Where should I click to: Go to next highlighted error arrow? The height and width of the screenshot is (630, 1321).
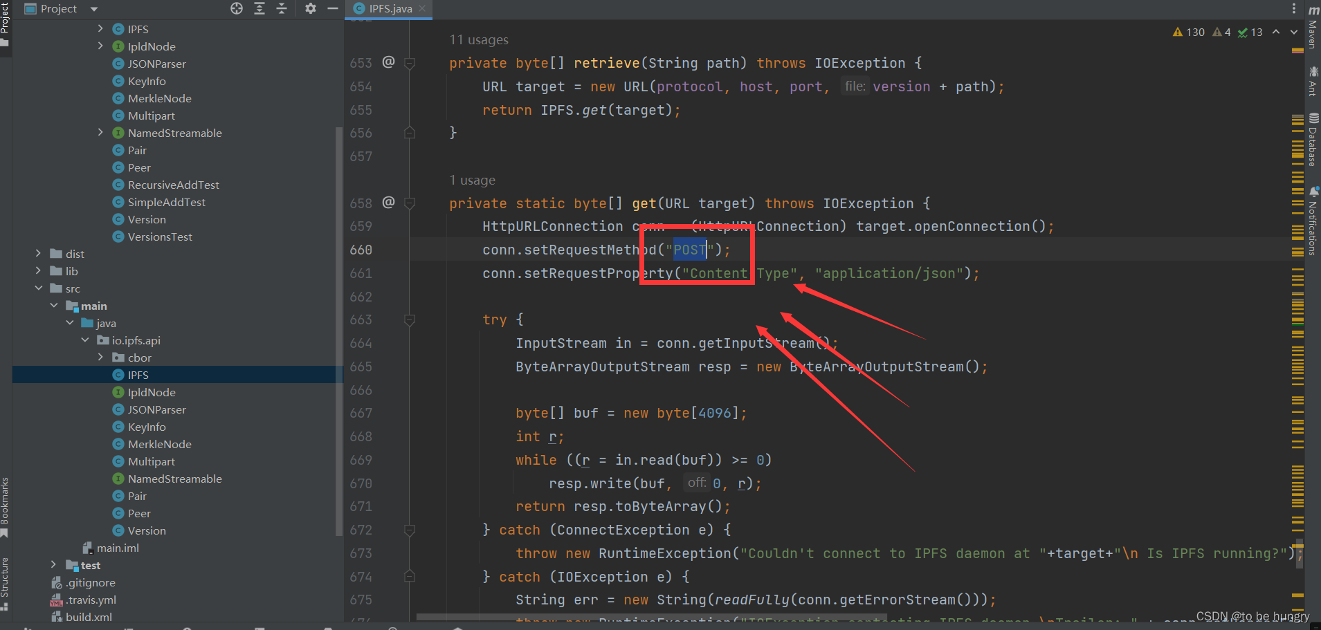coord(1294,32)
